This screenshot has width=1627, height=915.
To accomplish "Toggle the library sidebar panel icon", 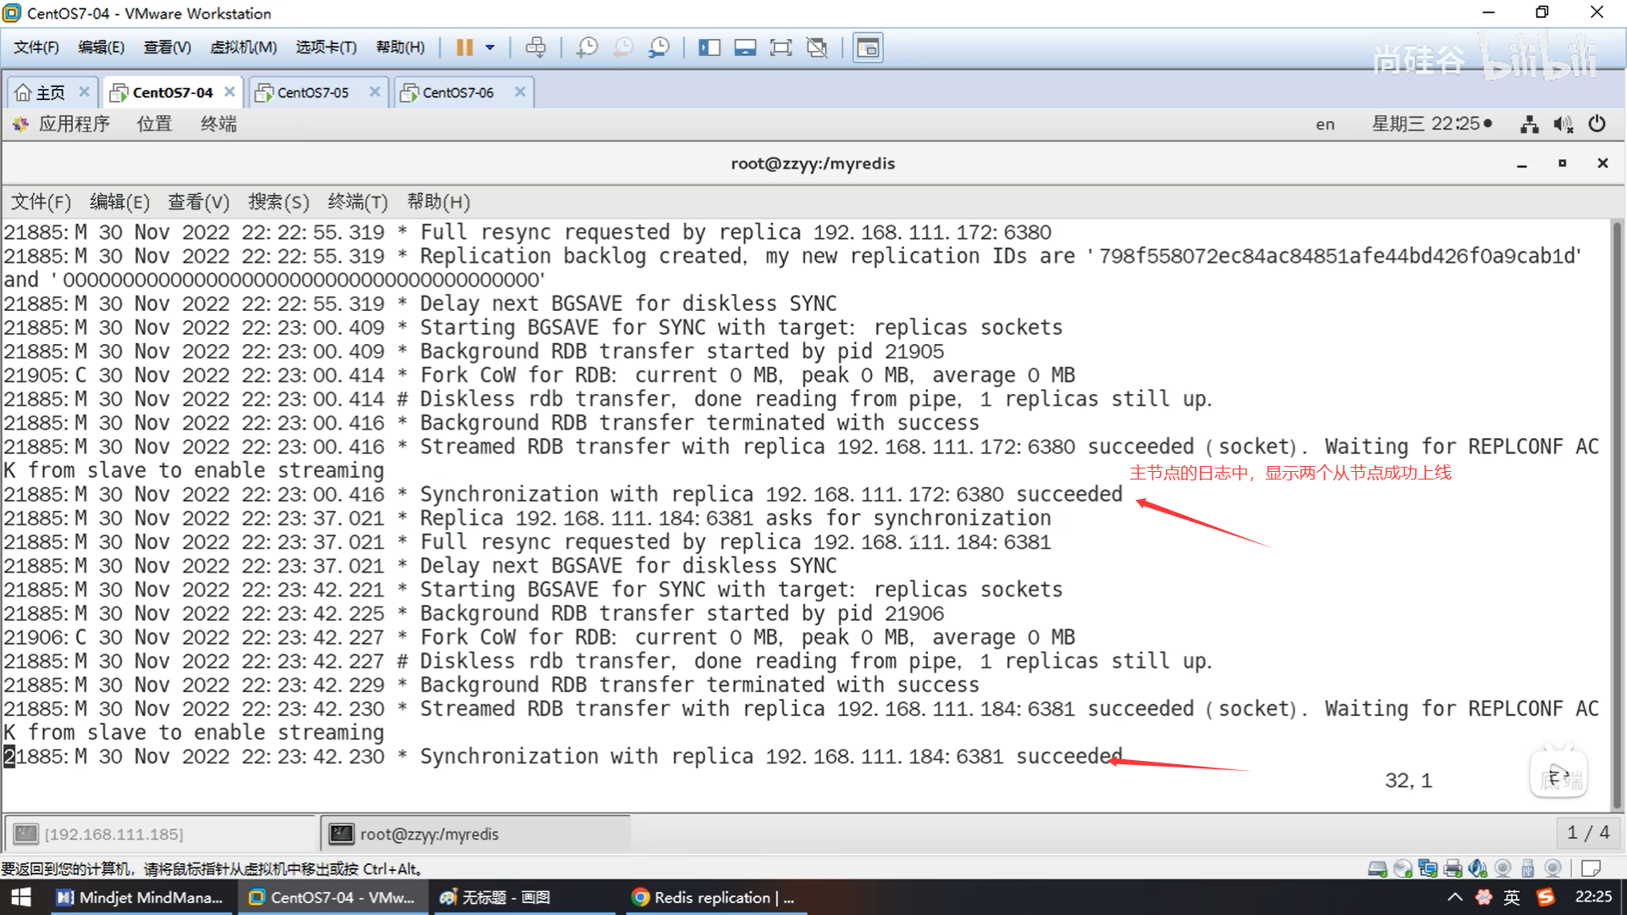I will [709, 47].
